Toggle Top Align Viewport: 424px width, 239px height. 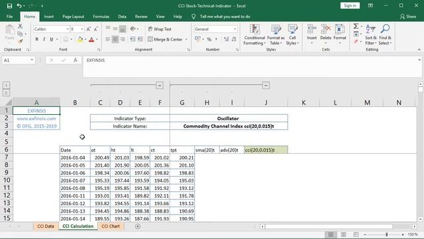108,29
